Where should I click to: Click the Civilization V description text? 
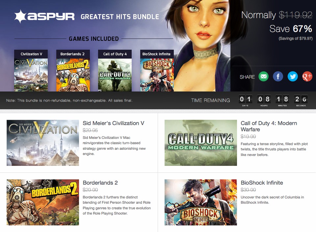tap(114, 145)
